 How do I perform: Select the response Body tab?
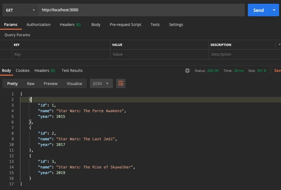coord(6,71)
